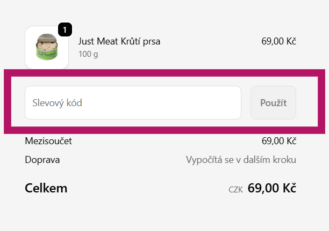329x231 pixels.
Task: Click the quantity badge showing 1
Action: [65, 30]
